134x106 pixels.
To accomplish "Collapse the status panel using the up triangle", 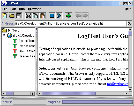I will pos(3,97).
